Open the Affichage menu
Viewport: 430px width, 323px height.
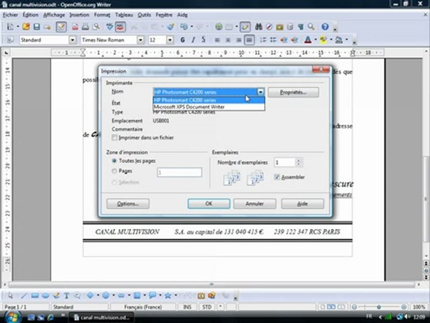tap(54, 15)
